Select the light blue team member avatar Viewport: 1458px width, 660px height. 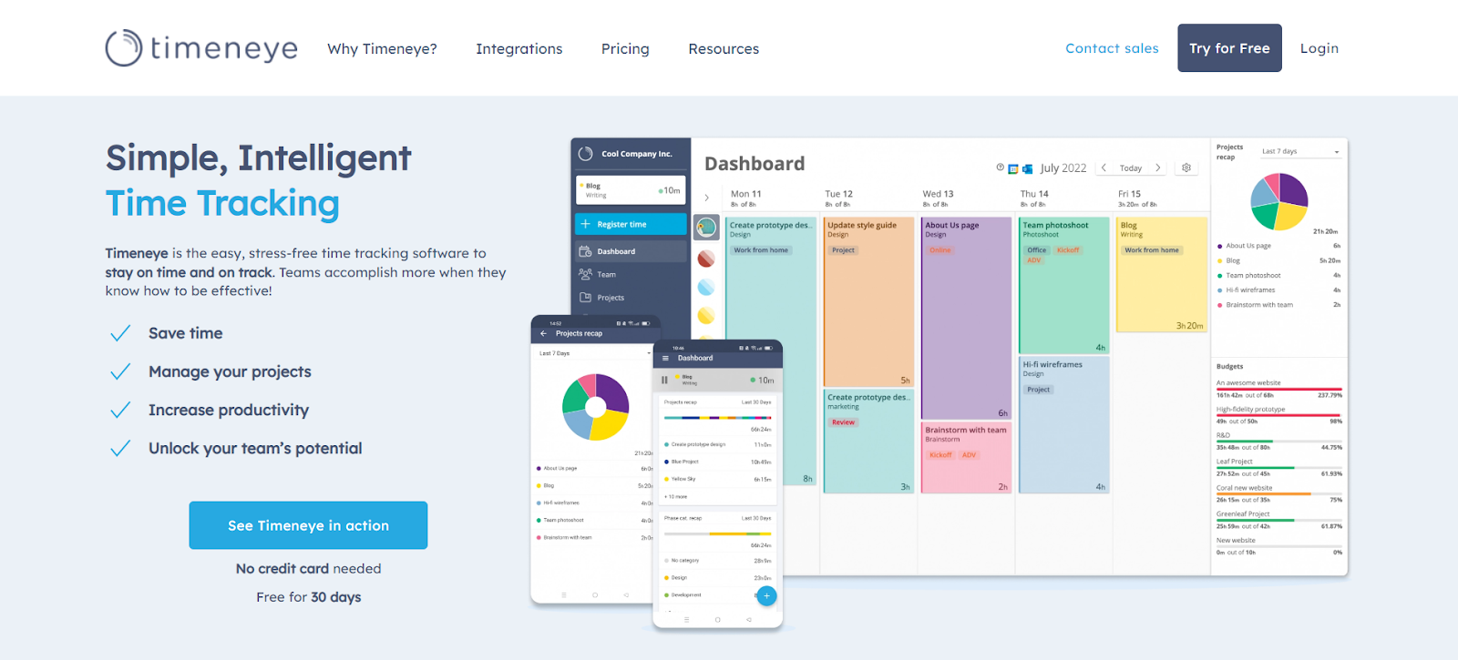click(x=706, y=288)
